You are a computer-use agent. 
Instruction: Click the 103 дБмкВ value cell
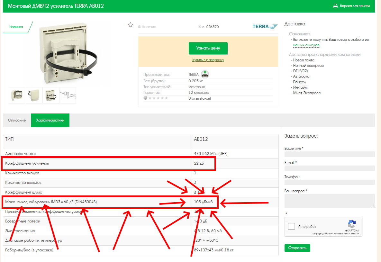pyautogui.click(x=203, y=202)
